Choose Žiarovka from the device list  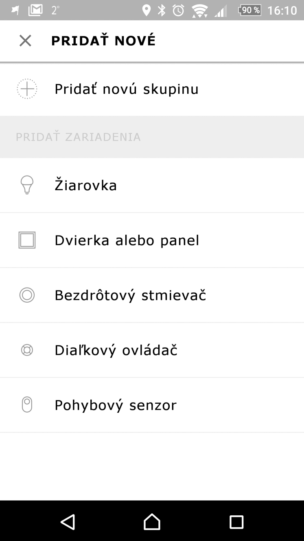coord(152,185)
